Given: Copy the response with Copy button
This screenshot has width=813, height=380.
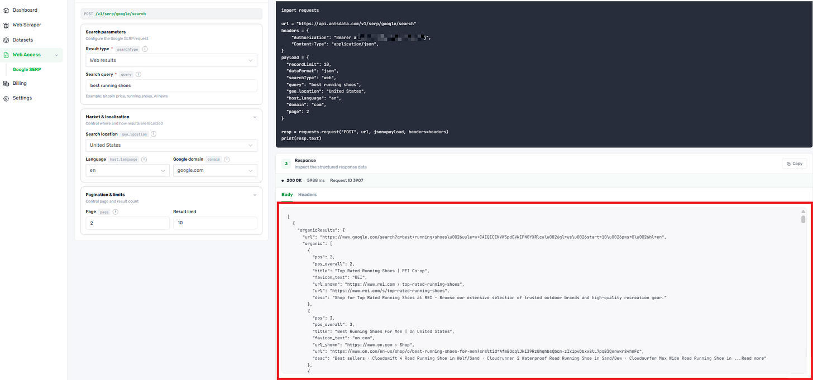Looking at the screenshot, I should pyautogui.click(x=795, y=163).
